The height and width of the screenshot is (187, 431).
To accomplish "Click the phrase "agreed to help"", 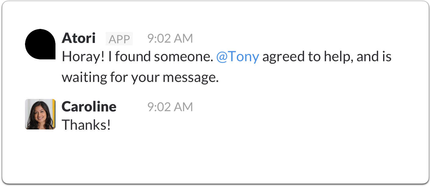I will coord(305,57).
